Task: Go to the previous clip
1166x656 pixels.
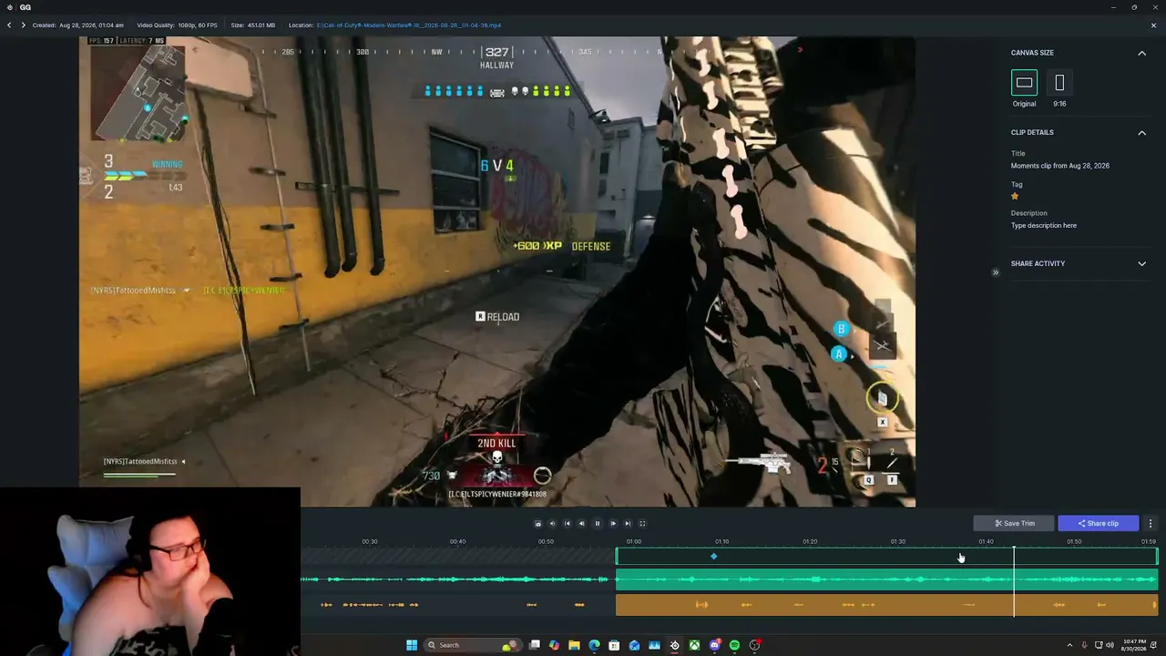Action: click(9, 26)
